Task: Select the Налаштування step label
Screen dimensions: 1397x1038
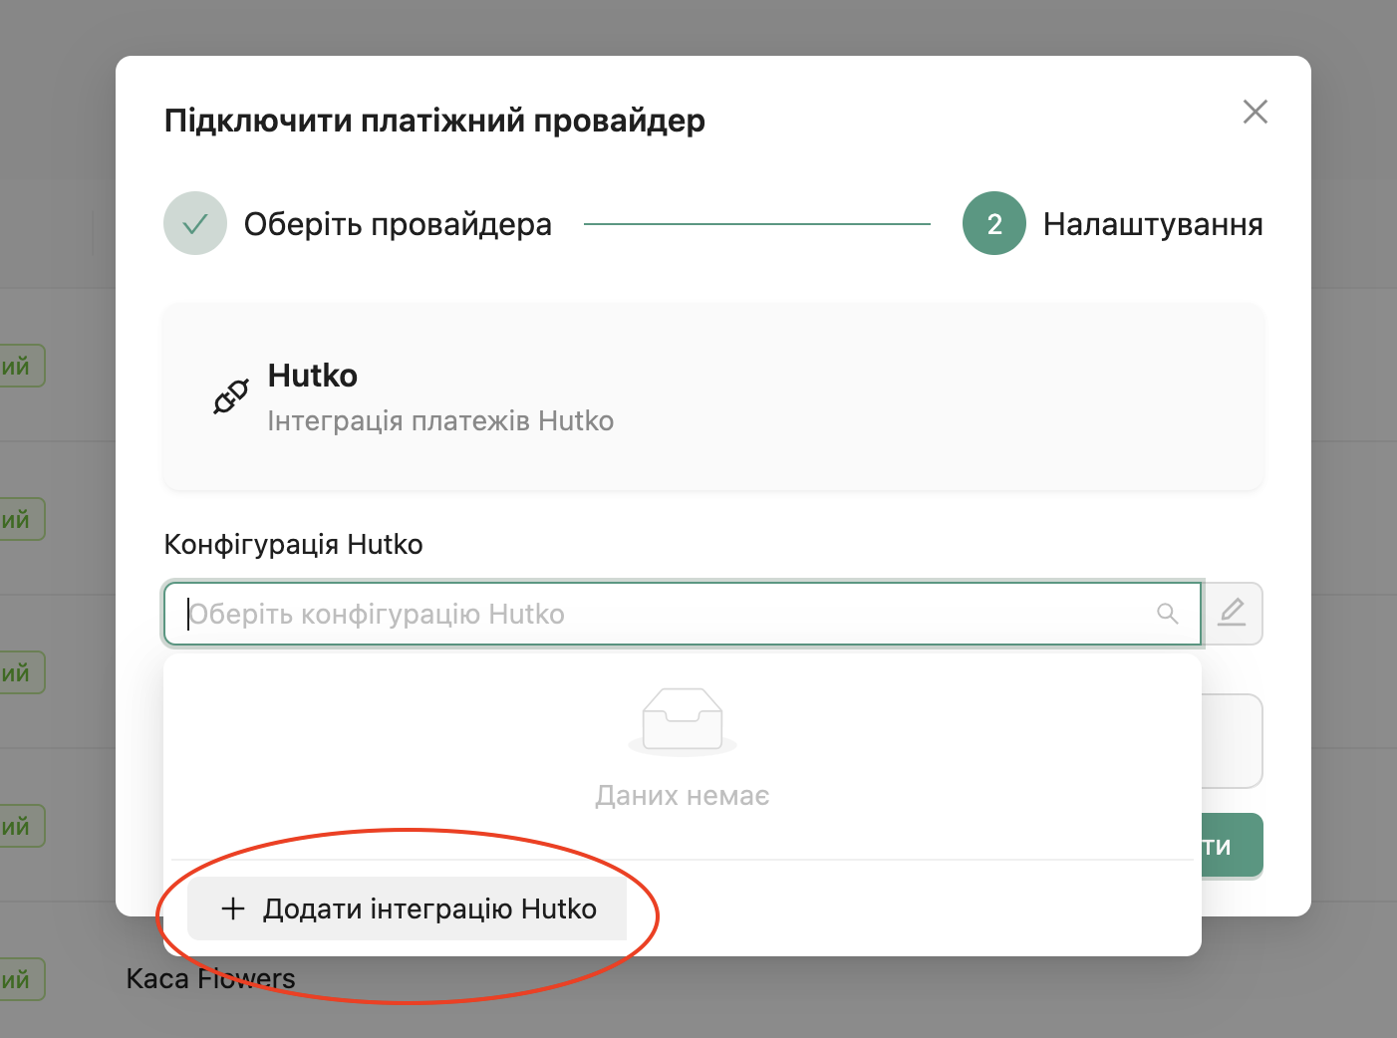Action: tap(1152, 224)
